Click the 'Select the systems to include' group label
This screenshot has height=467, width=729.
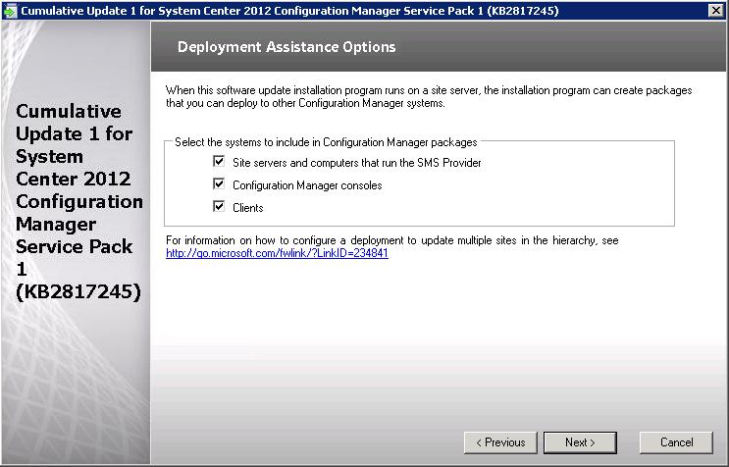tap(326, 142)
